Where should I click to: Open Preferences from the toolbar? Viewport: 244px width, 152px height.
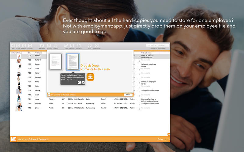pos(96,45)
